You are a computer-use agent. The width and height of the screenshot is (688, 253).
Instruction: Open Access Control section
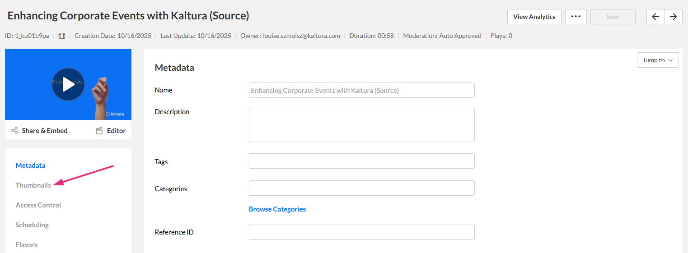pos(38,205)
